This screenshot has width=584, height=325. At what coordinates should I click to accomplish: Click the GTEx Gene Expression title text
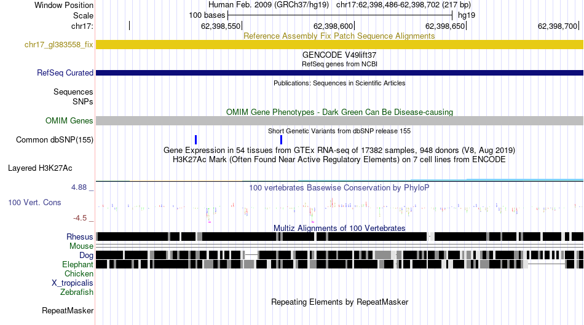(x=339, y=151)
